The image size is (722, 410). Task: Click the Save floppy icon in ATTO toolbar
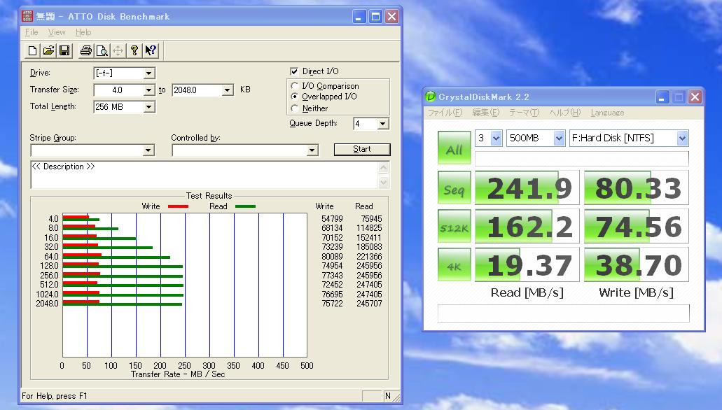point(64,50)
